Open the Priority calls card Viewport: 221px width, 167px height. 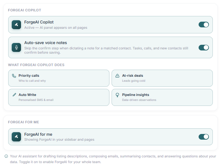pos(59,78)
